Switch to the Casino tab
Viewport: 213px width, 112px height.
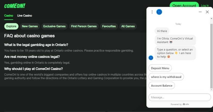point(9,16)
